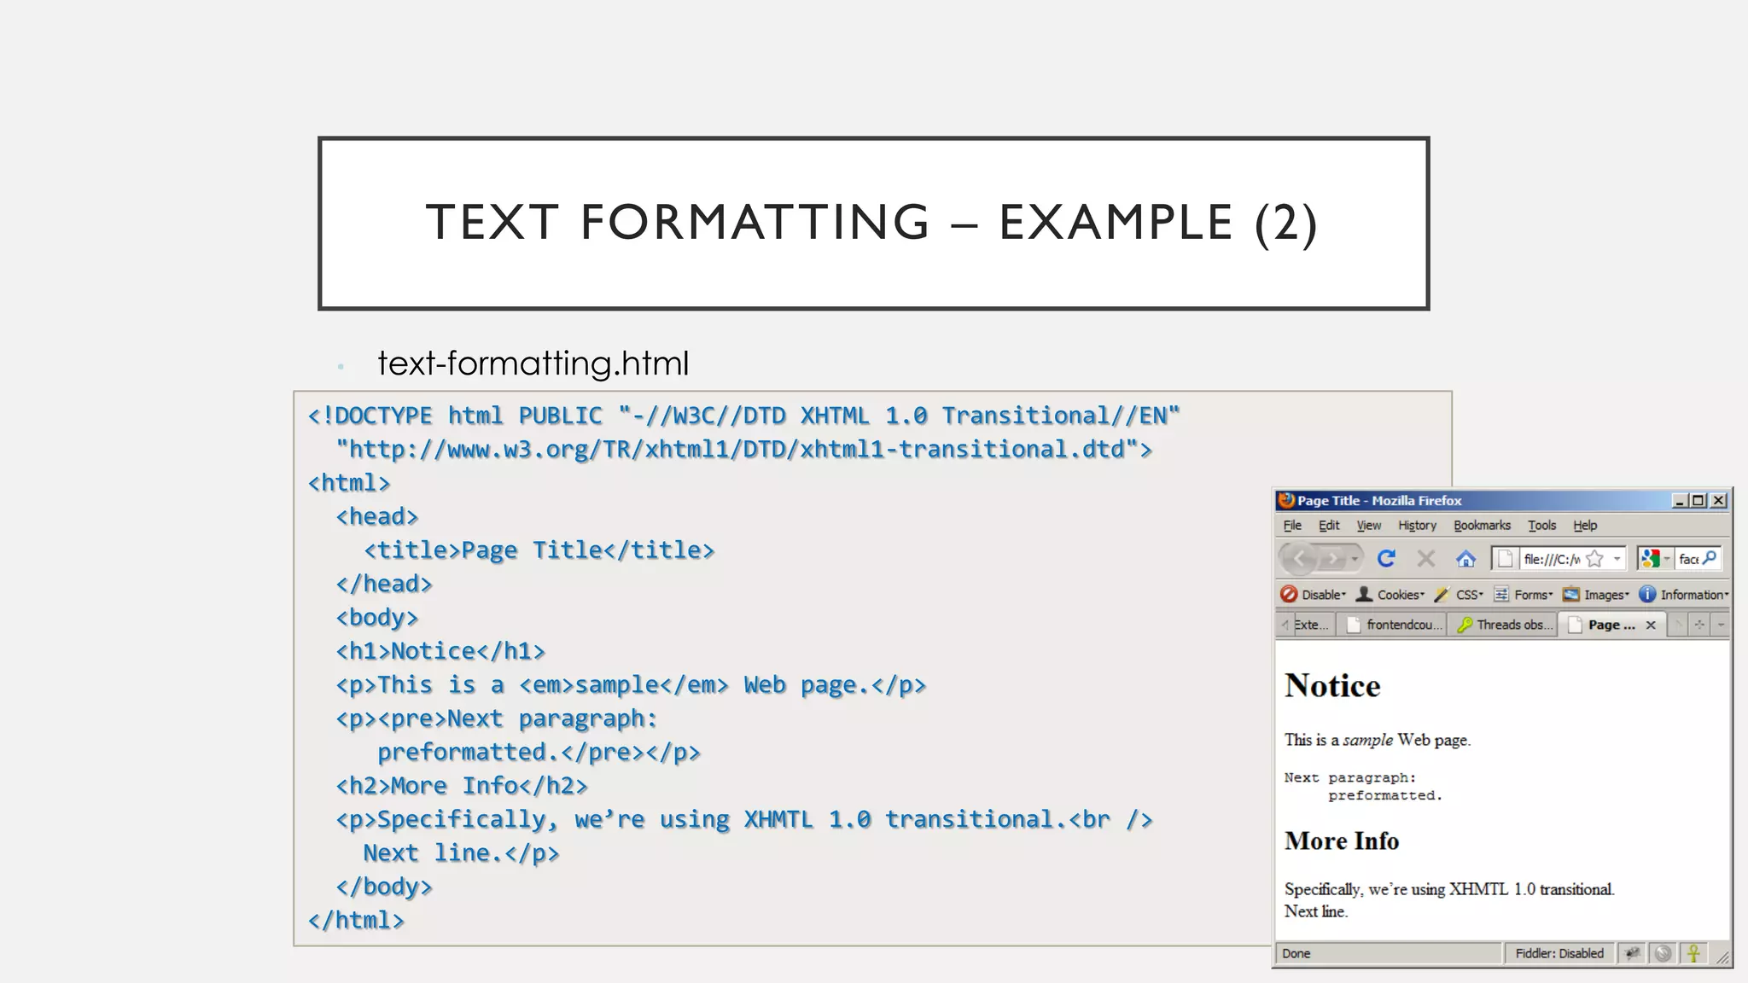Switch to the frontendcou... tab

(x=1393, y=625)
